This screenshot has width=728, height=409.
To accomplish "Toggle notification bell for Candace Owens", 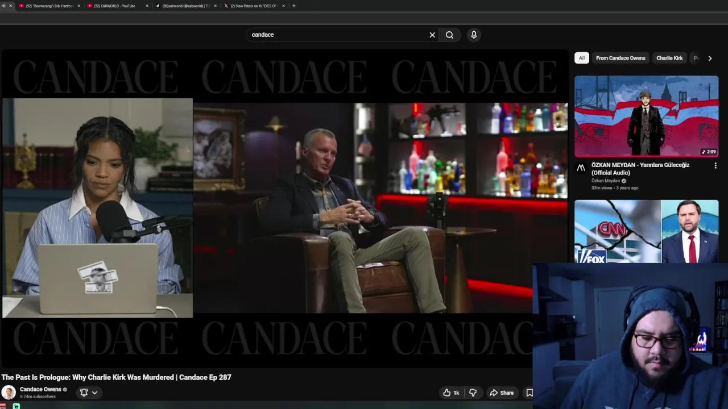I will click(84, 393).
